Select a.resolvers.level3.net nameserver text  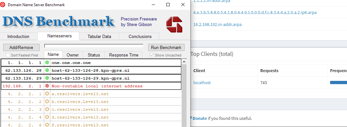pos(80,94)
